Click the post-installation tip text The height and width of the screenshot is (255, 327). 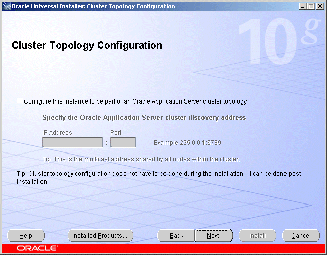point(159,177)
